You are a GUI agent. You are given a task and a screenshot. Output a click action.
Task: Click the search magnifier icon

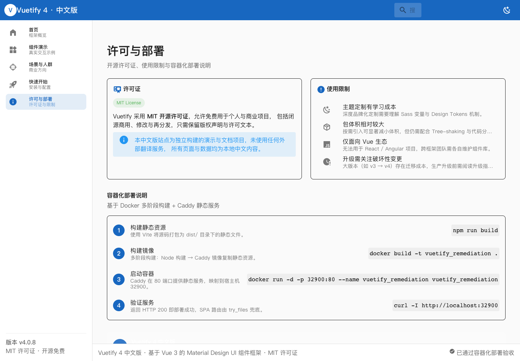[403, 10]
